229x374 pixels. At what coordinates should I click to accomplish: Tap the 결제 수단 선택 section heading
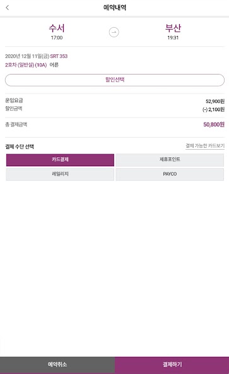coord(20,147)
